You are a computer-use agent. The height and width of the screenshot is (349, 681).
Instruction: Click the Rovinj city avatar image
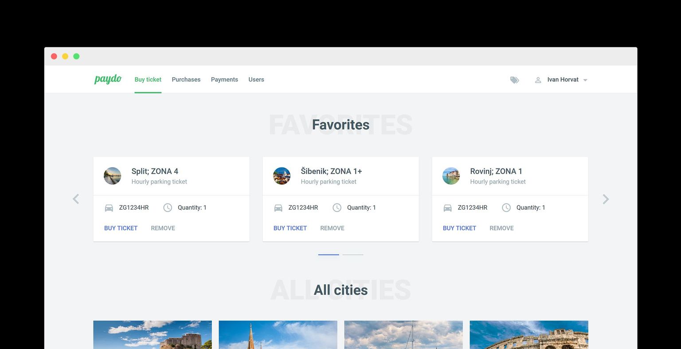pyautogui.click(x=451, y=176)
